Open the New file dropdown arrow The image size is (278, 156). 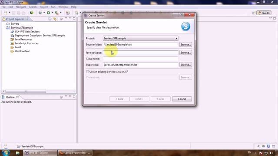(10, 13)
